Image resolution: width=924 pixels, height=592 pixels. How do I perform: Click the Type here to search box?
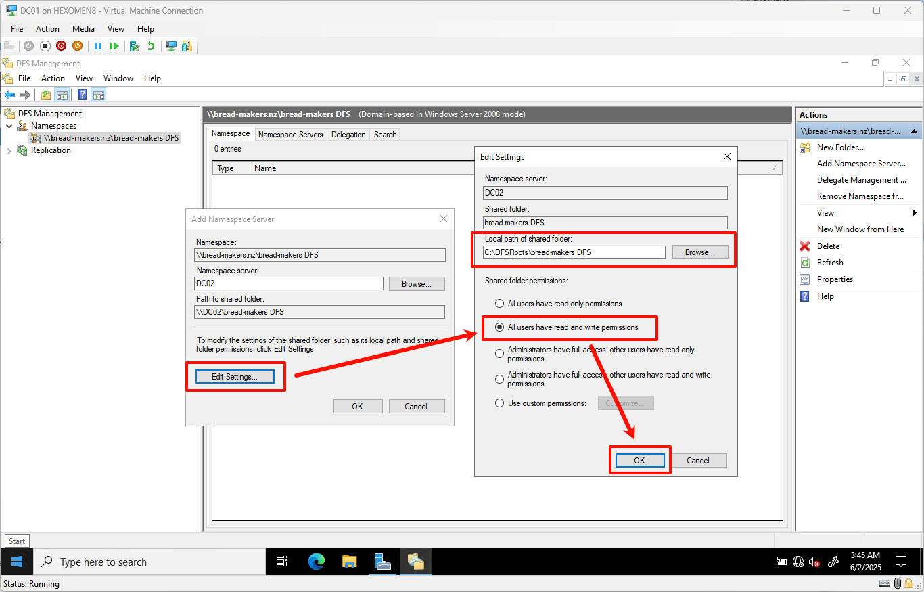click(149, 562)
